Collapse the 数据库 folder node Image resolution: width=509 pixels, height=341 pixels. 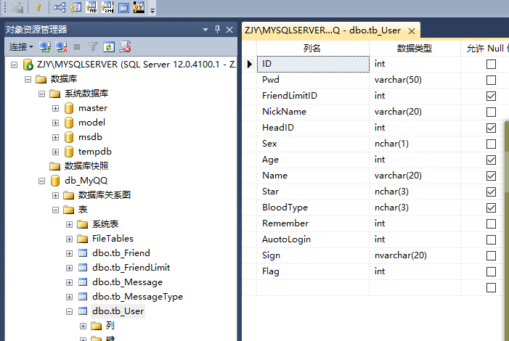tap(28, 79)
